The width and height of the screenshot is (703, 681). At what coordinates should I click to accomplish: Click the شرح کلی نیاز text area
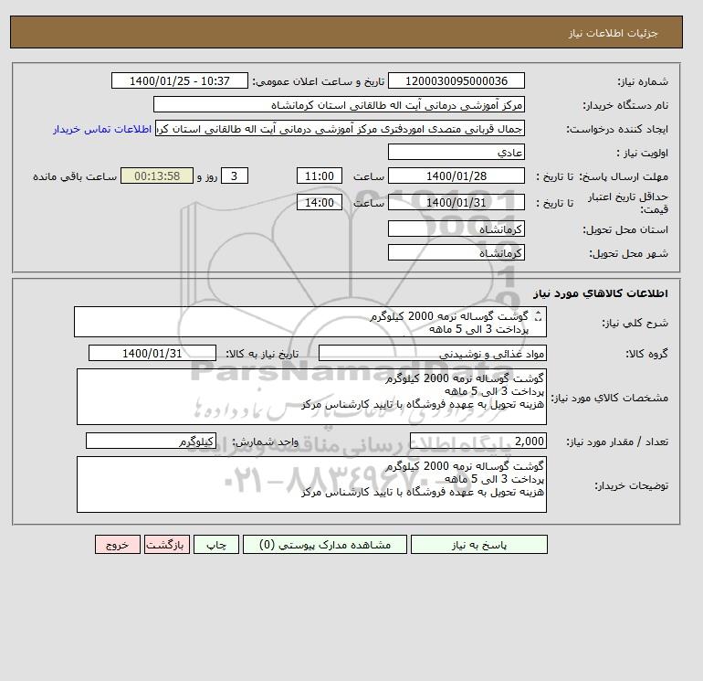pos(310,322)
